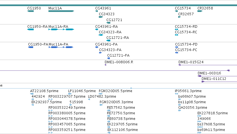This screenshot has width=237, height=134.
Task: Open the CG43961 gene label
Action: pos(103,8)
